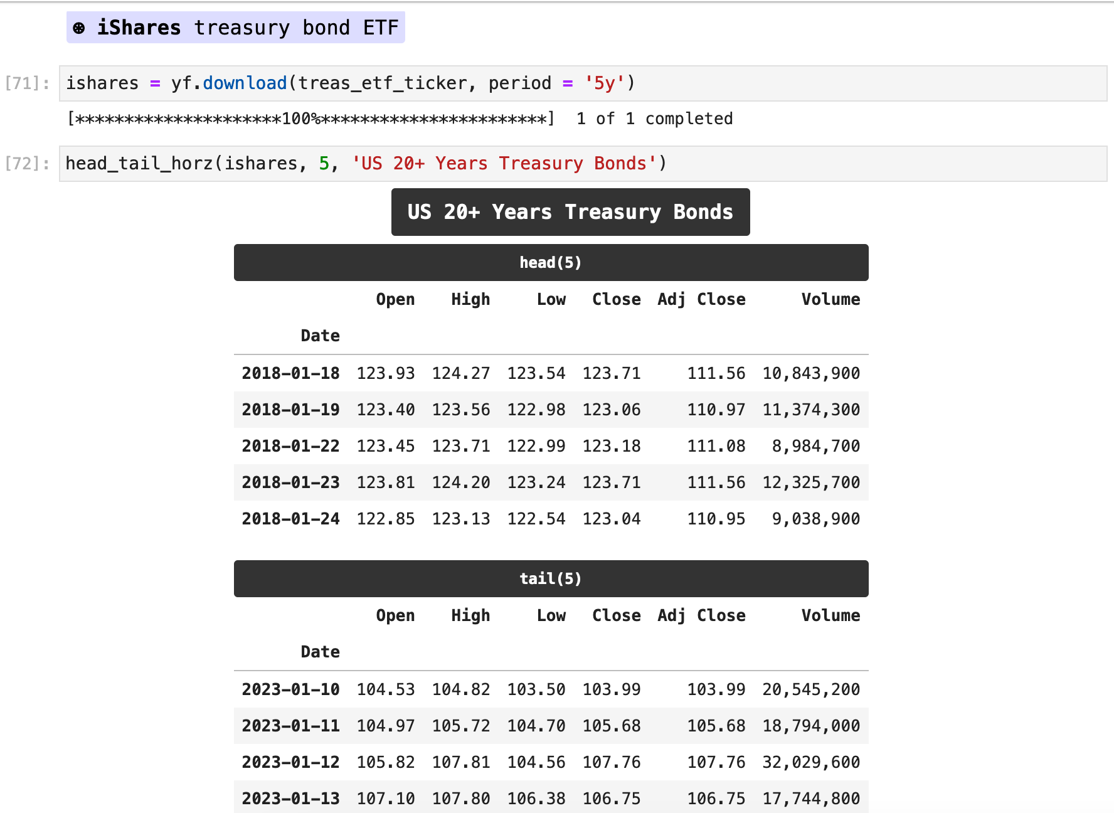The width and height of the screenshot is (1114, 813).
Task: Click the row date 2018-01-23
Action: click(290, 483)
